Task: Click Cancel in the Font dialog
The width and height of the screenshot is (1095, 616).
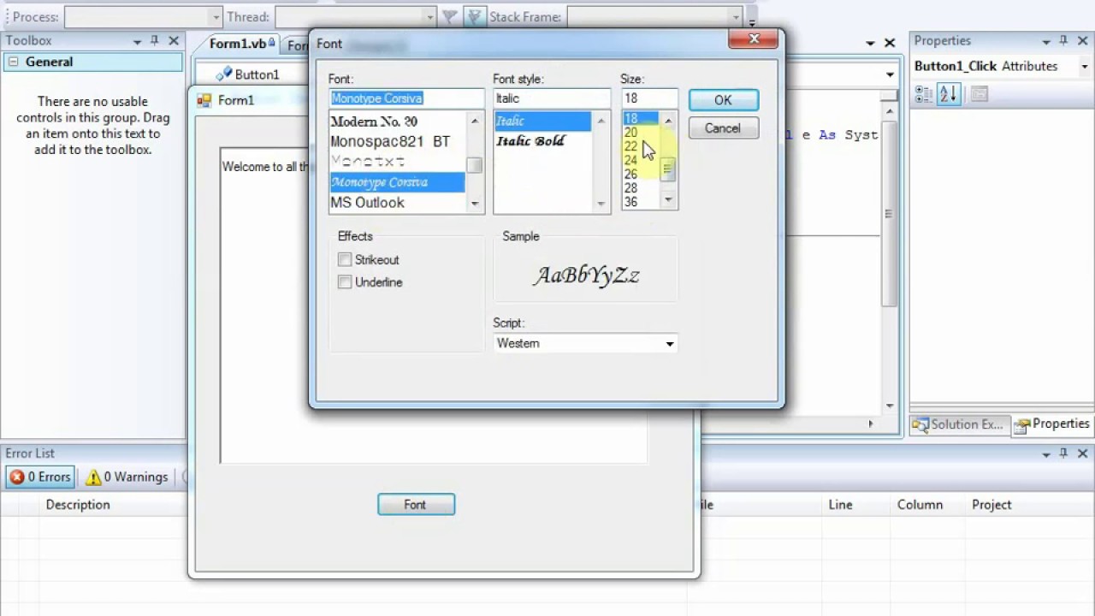Action: tap(723, 128)
